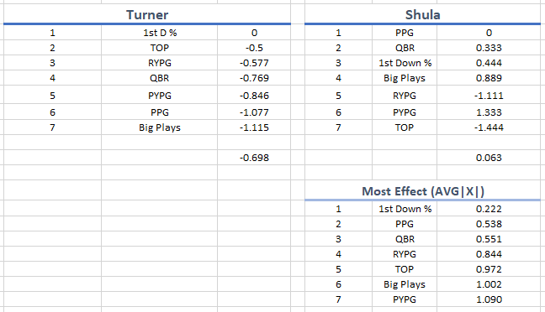Image resolution: width=545 pixels, height=312 pixels.
Task: Click Most Effect TOP label cell
Action: (405, 269)
